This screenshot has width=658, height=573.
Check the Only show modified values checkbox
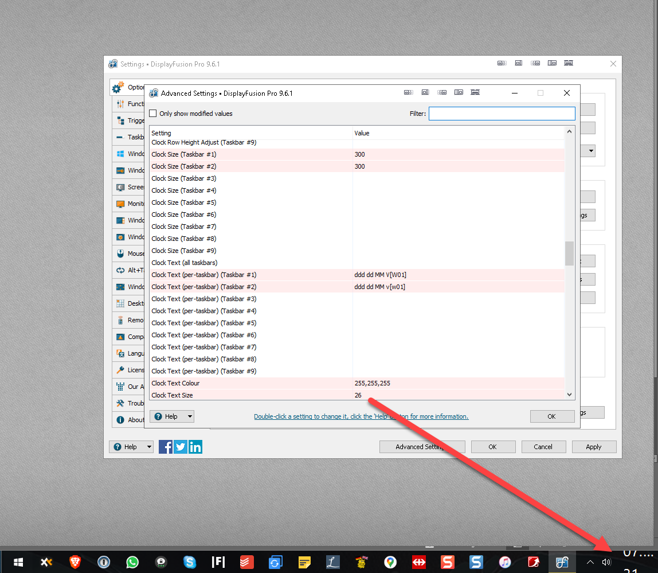(x=153, y=114)
